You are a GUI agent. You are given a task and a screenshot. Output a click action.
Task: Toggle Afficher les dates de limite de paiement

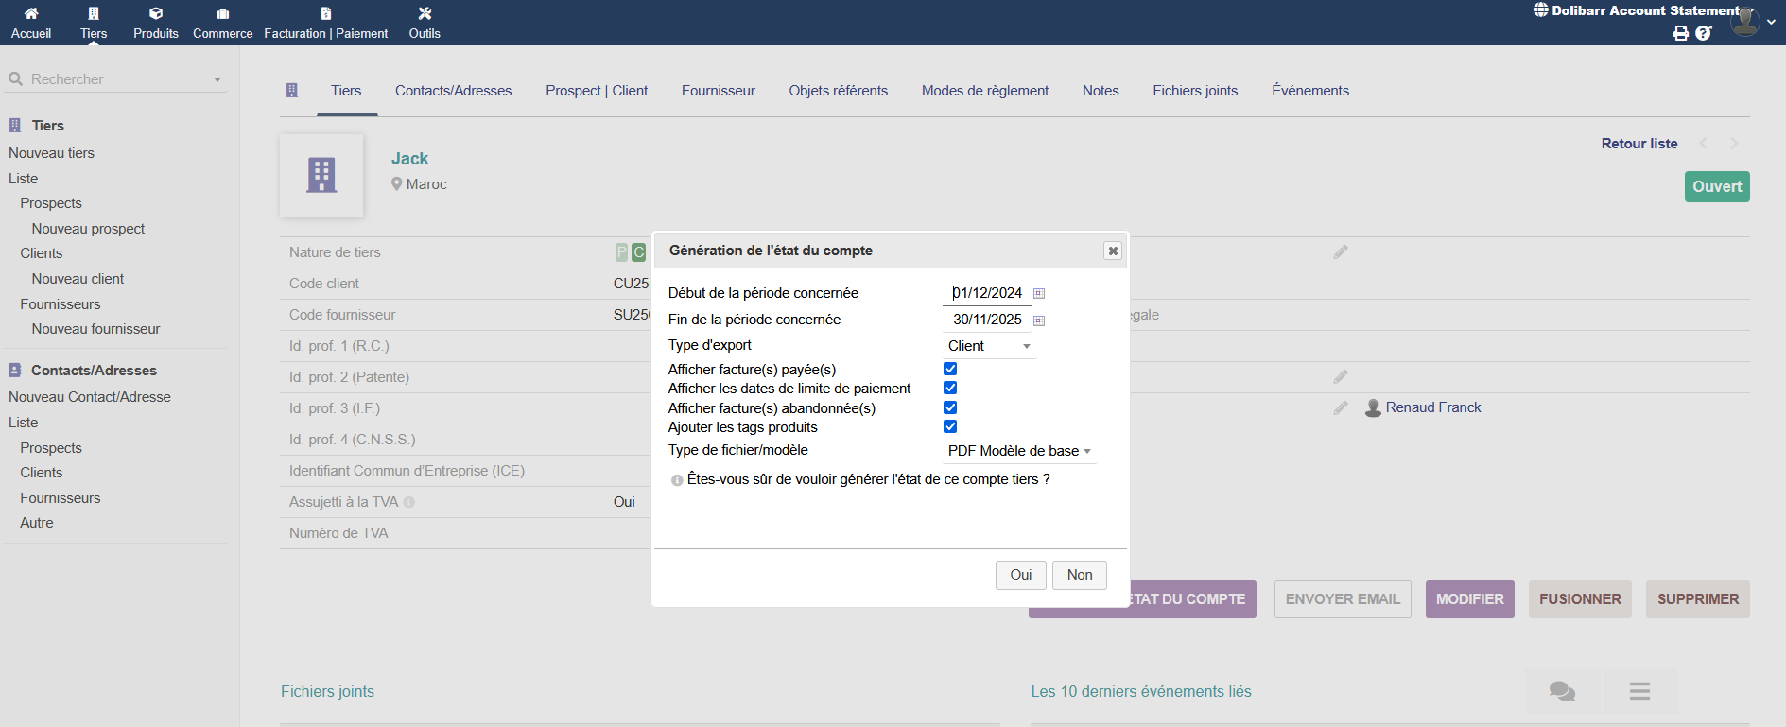point(950,388)
